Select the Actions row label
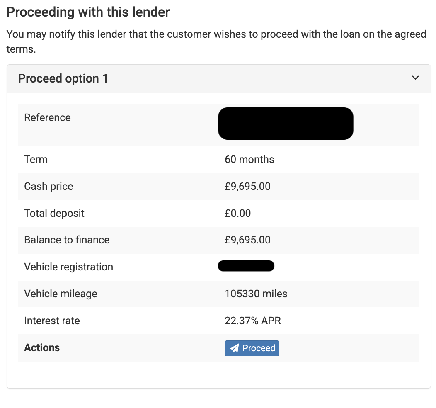The width and height of the screenshot is (436, 408). pyautogui.click(x=41, y=348)
